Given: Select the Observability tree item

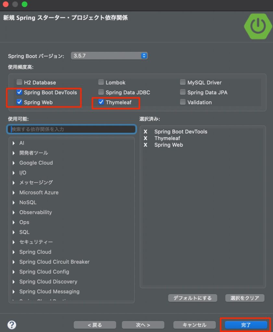Looking at the screenshot, I should pos(35,212).
